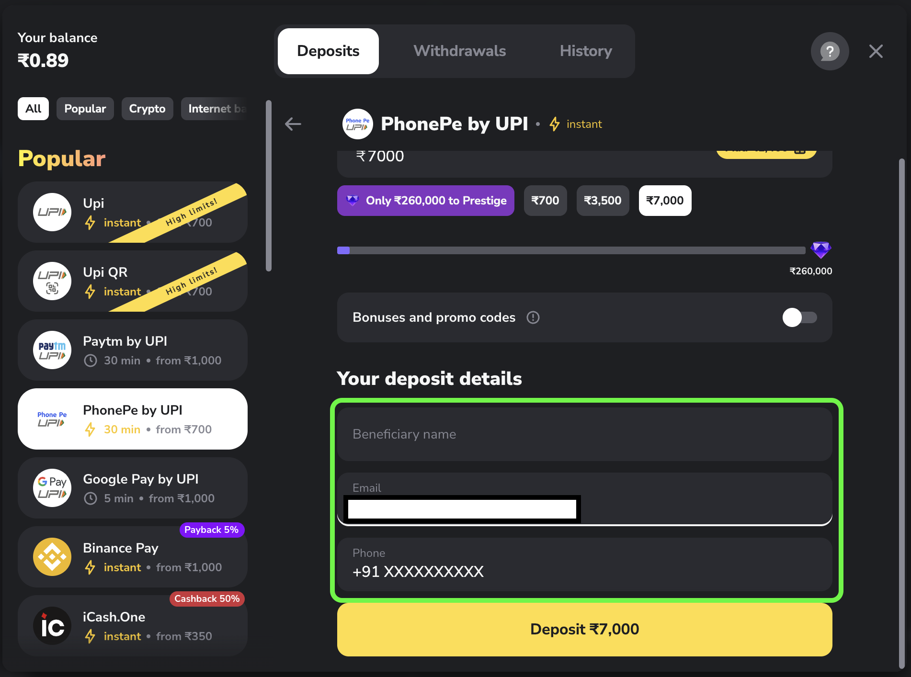Enable the Bonuses and promo codes toggle
911x677 pixels.
800,317
